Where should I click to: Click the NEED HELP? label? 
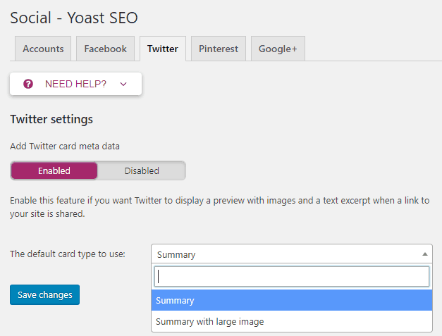coord(75,84)
